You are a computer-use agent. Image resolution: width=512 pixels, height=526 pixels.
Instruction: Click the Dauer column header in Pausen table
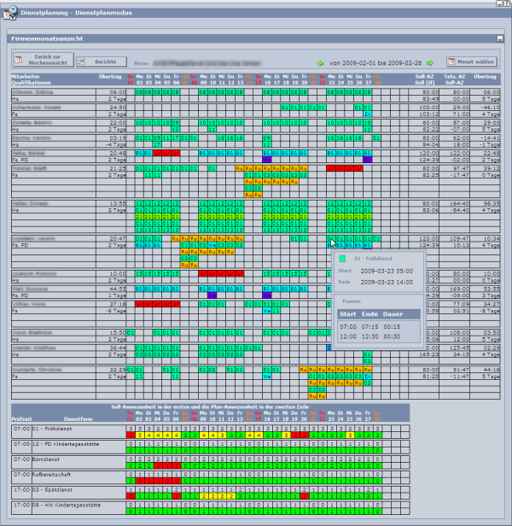coord(393,314)
